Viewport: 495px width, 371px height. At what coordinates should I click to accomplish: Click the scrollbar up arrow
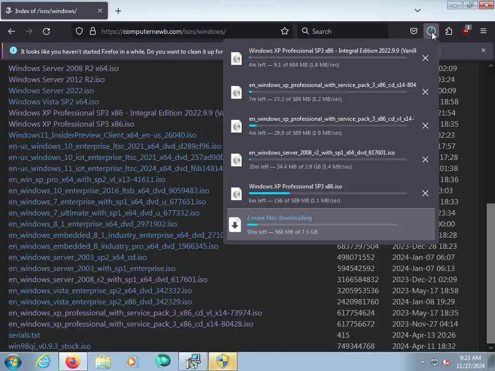click(491, 66)
